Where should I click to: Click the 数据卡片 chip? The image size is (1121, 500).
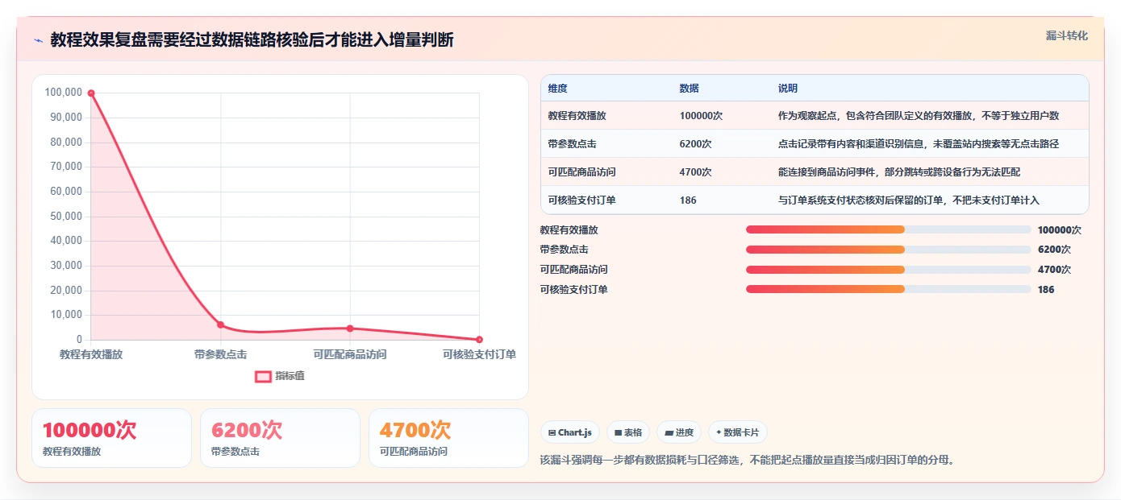click(738, 432)
